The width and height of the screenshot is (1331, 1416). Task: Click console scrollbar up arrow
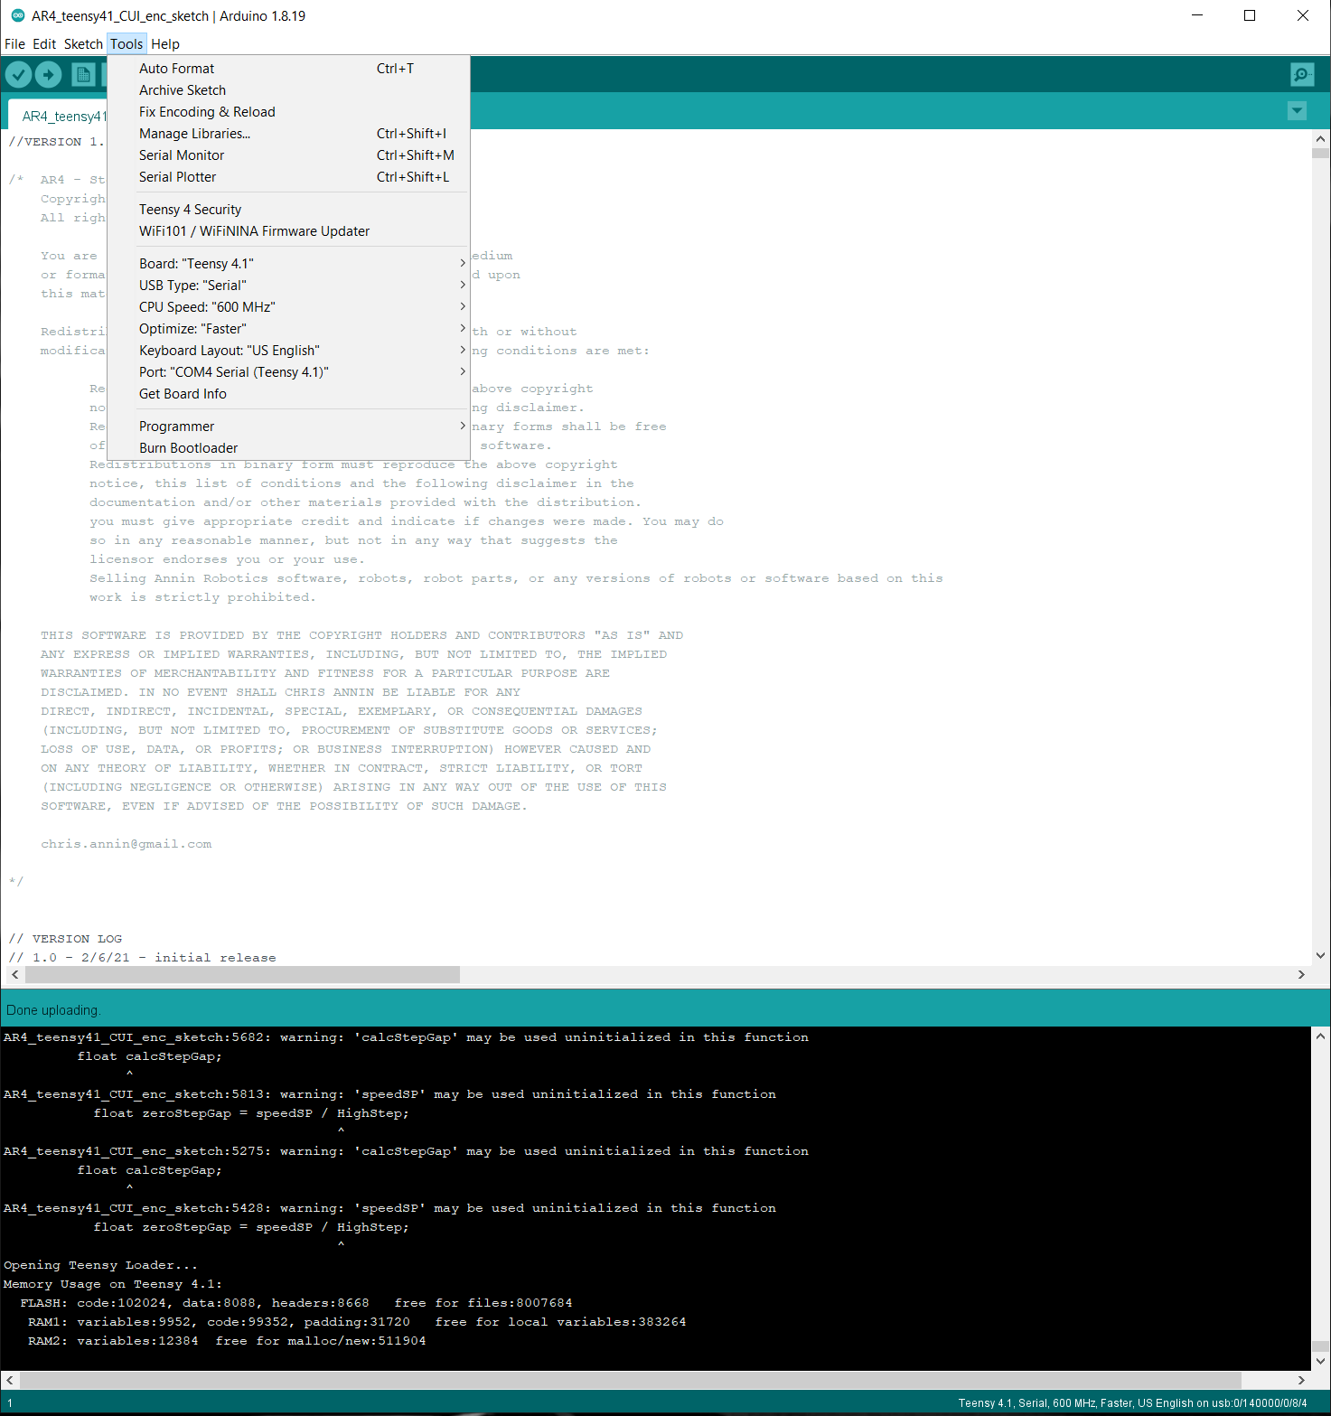point(1320,1036)
